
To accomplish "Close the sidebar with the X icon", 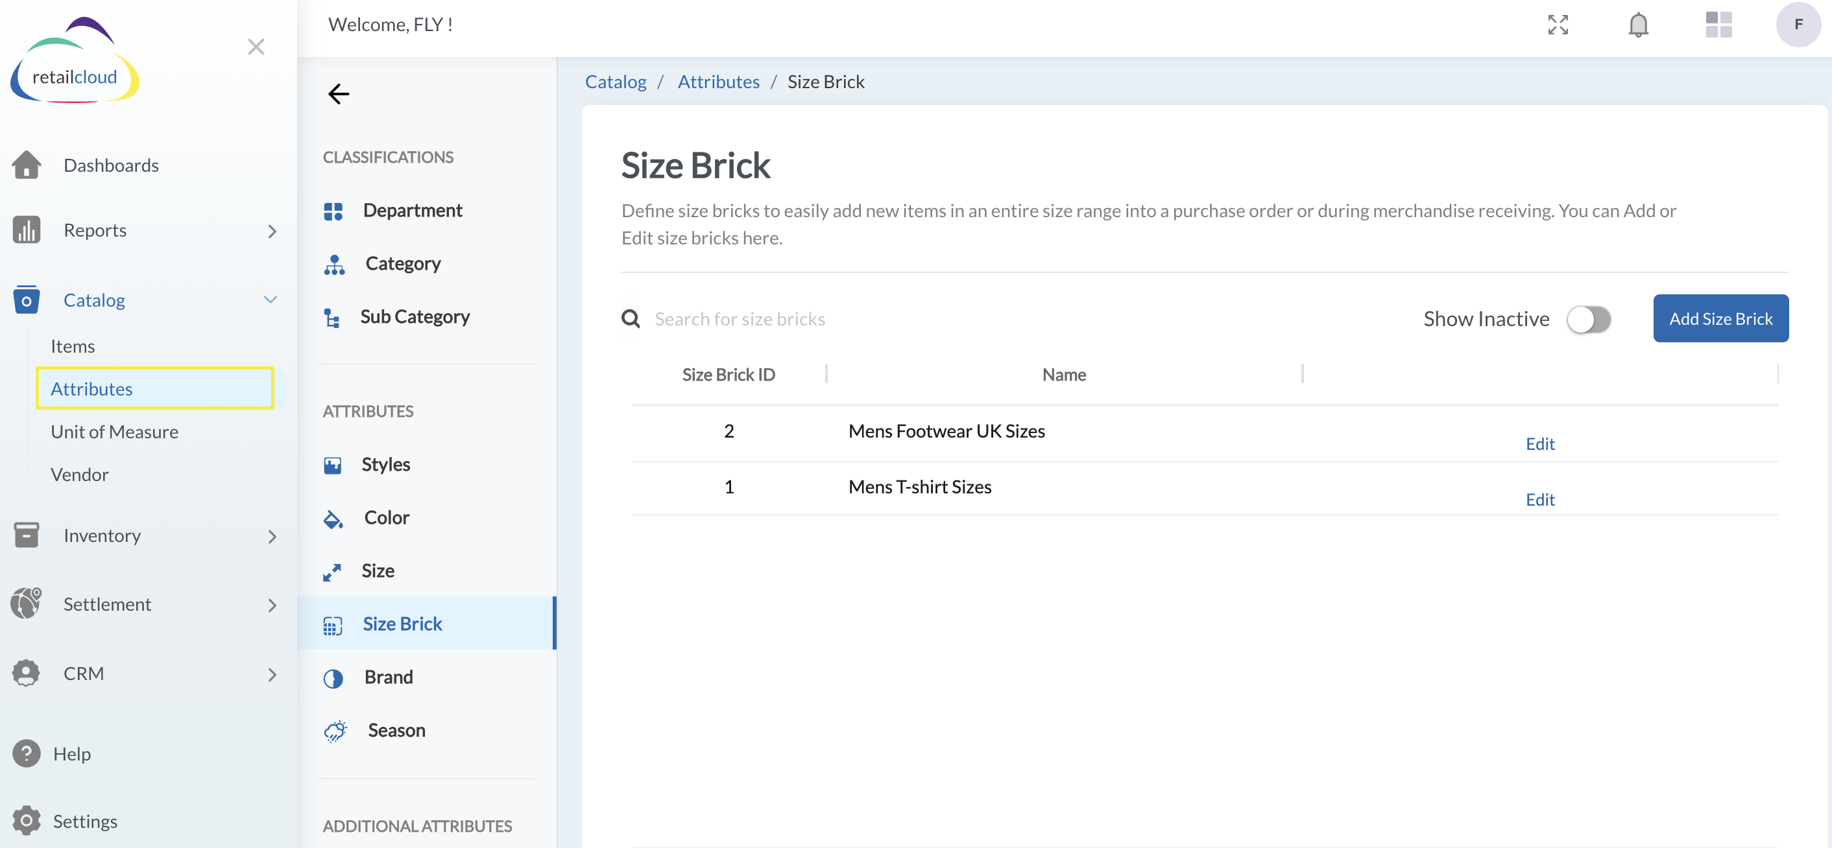I will pyautogui.click(x=256, y=47).
